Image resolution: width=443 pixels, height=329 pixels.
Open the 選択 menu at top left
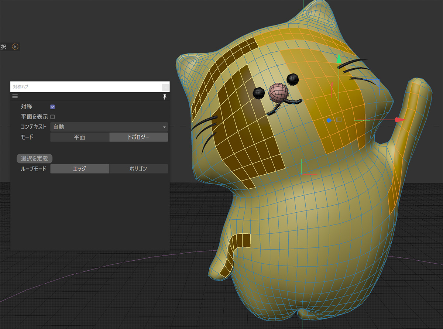tap(3, 47)
